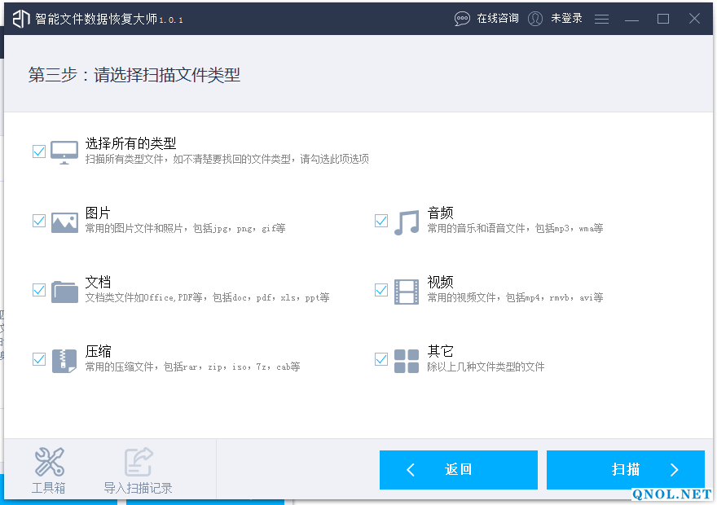Click the user avatar icon beside 未登录

(x=535, y=18)
